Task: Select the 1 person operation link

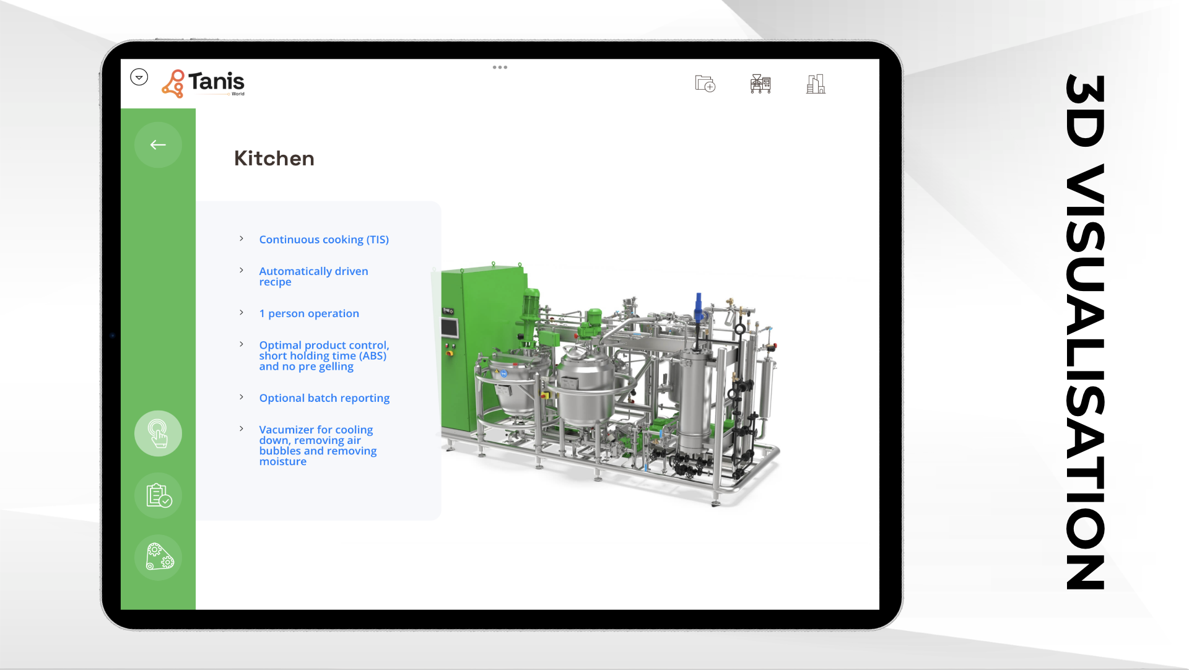Action: tap(308, 313)
